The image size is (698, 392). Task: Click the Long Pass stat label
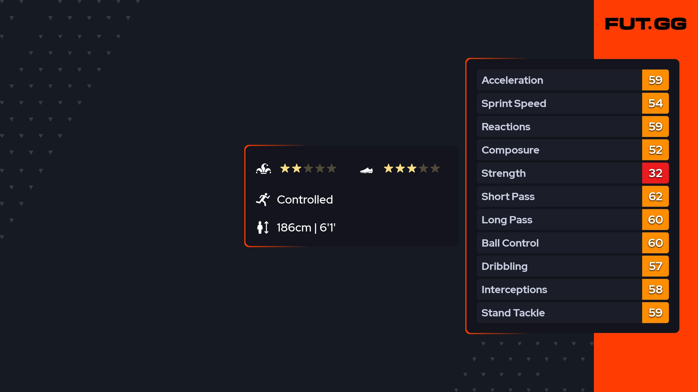[x=507, y=220]
